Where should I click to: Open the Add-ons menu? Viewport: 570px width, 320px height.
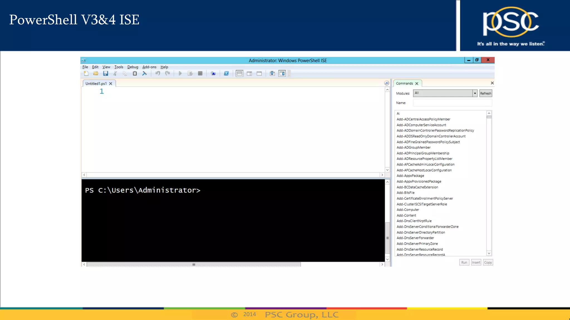pyautogui.click(x=149, y=67)
